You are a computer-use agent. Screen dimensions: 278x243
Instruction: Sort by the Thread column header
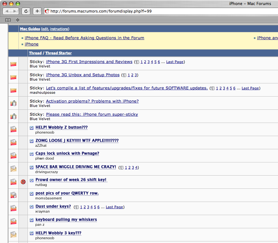(35, 53)
